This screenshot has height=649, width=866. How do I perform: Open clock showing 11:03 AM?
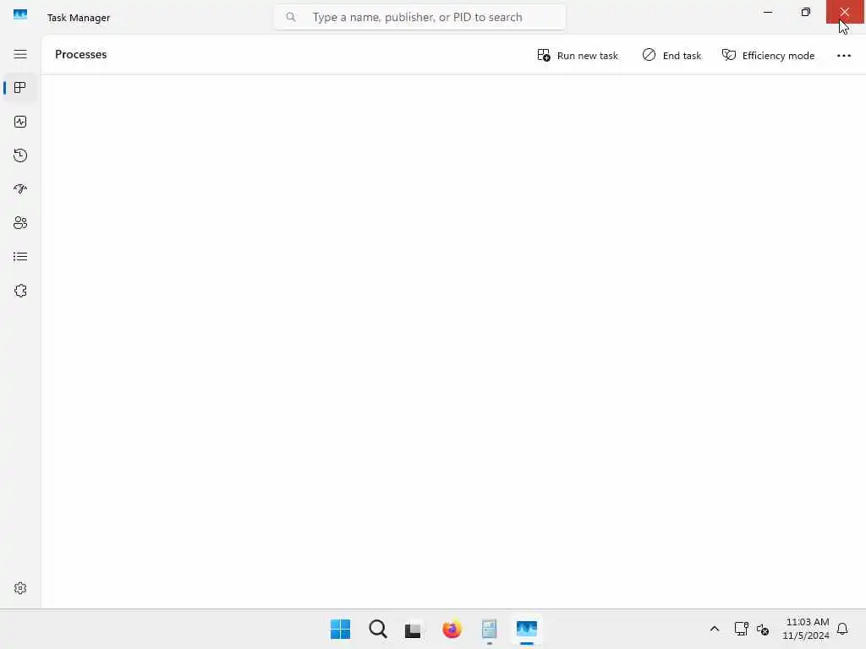coord(806,629)
